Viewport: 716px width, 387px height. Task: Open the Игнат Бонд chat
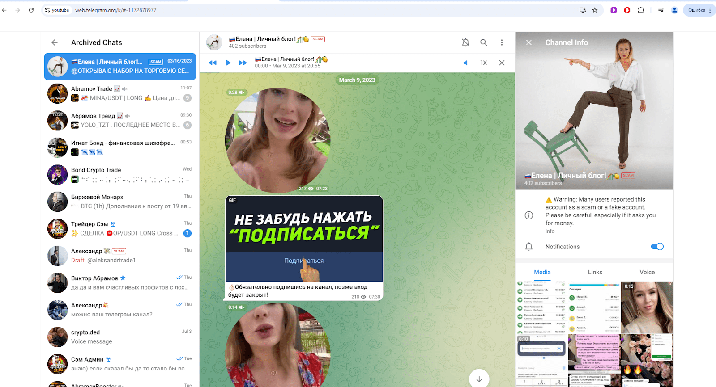[x=120, y=147]
